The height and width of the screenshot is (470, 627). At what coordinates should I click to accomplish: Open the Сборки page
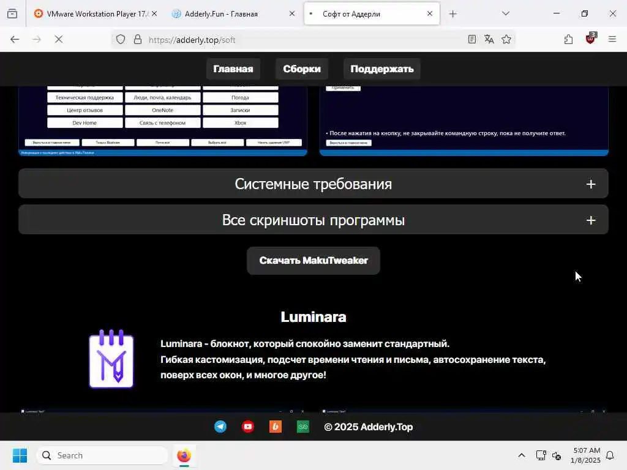[302, 69]
